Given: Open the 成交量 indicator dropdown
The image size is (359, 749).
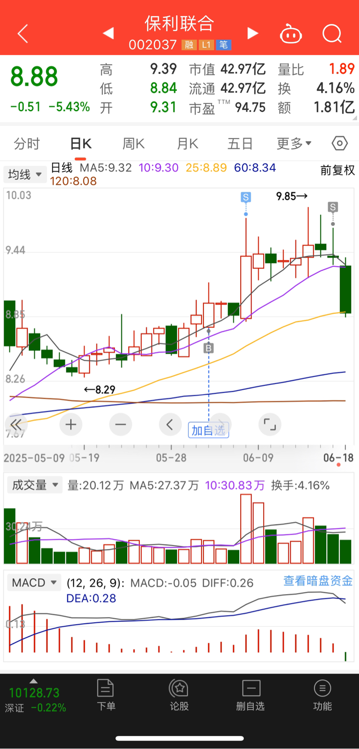Looking at the screenshot, I should pos(35,485).
